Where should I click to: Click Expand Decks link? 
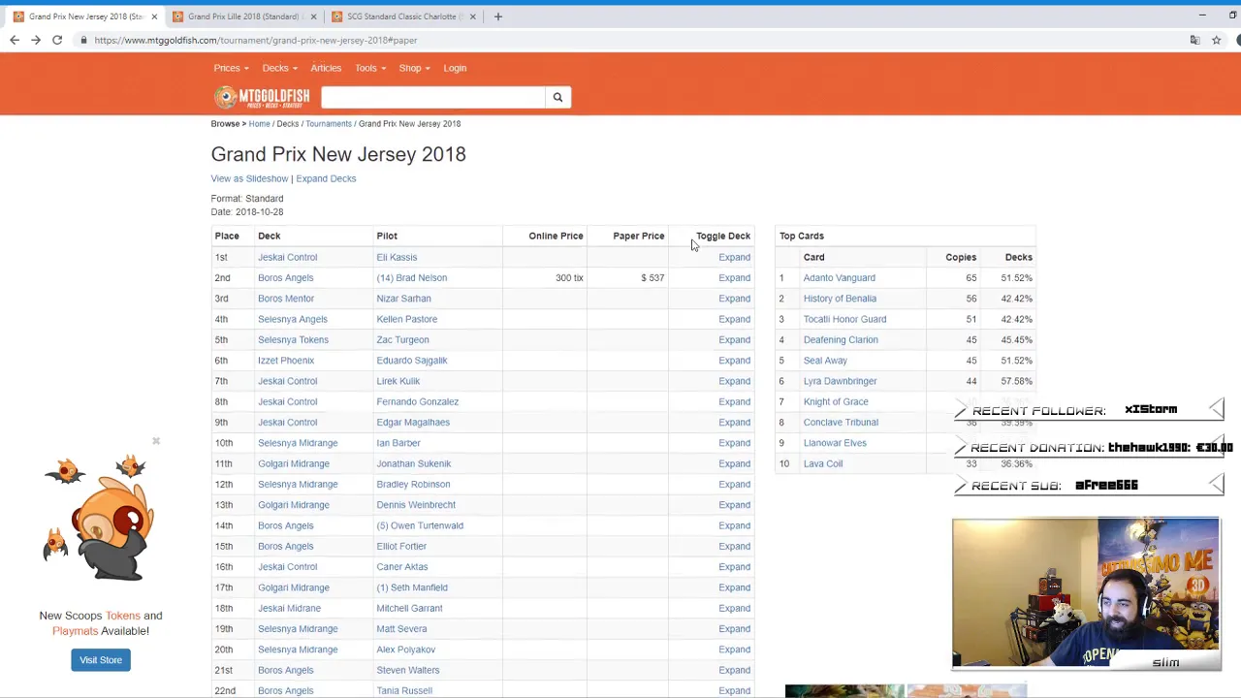click(x=326, y=178)
